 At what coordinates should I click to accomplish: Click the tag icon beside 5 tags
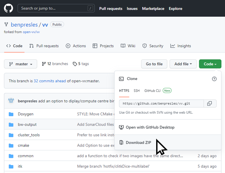[75, 64]
